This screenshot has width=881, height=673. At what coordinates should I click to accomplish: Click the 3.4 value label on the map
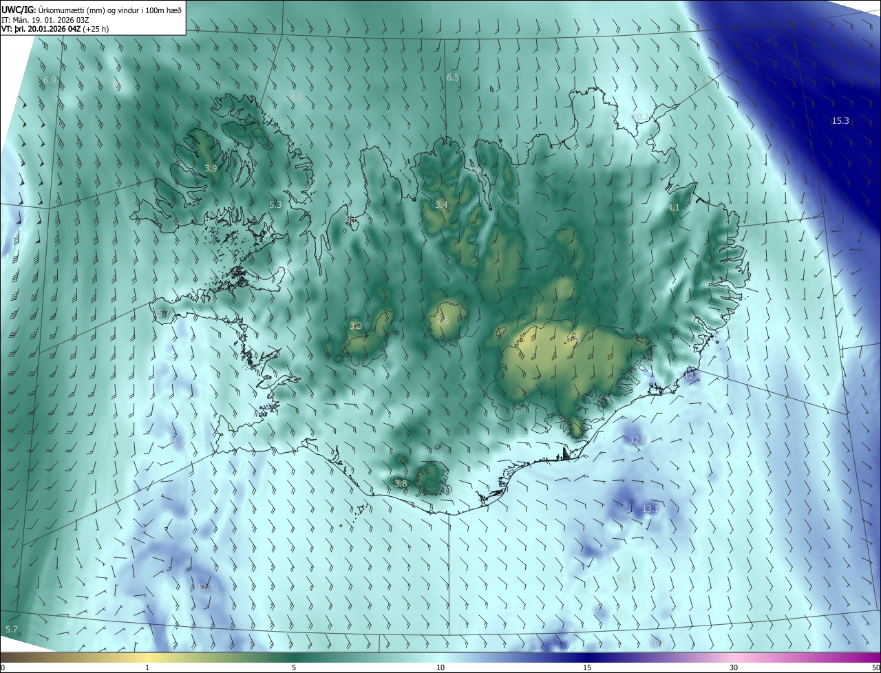tap(442, 204)
